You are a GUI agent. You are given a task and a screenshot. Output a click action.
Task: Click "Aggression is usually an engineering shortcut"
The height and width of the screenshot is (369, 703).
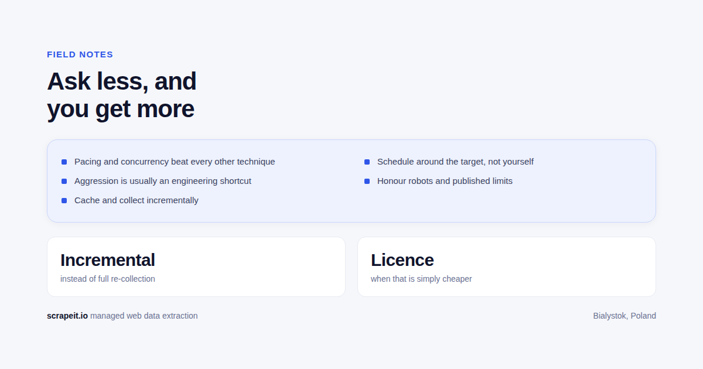click(163, 181)
